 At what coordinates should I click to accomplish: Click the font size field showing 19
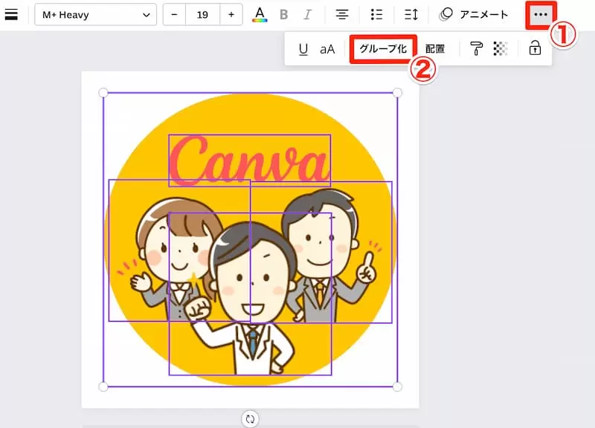tap(202, 14)
